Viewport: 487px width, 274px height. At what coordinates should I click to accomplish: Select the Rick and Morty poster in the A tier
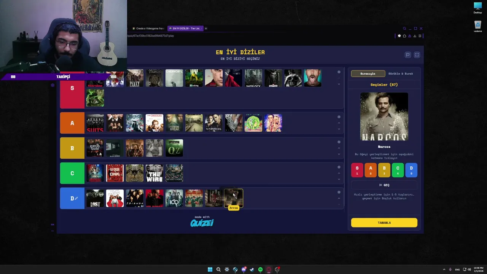pyautogui.click(x=253, y=123)
